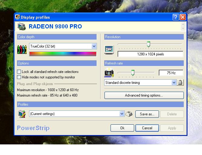Image resolution: width=202 pixels, height=155 pixels.
Task: Click the disabled Delete button
Action: click(172, 114)
